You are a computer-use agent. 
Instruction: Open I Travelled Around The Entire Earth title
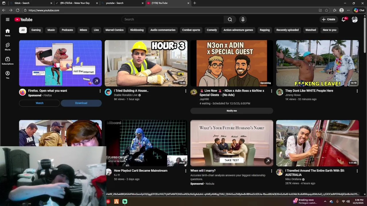(315, 173)
